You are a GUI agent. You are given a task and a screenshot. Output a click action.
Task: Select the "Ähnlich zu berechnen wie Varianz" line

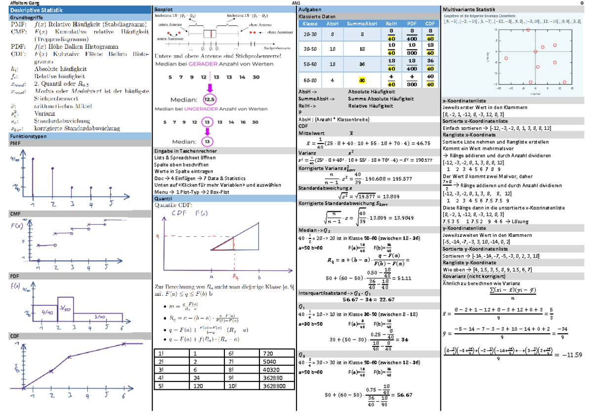[x=481, y=283]
